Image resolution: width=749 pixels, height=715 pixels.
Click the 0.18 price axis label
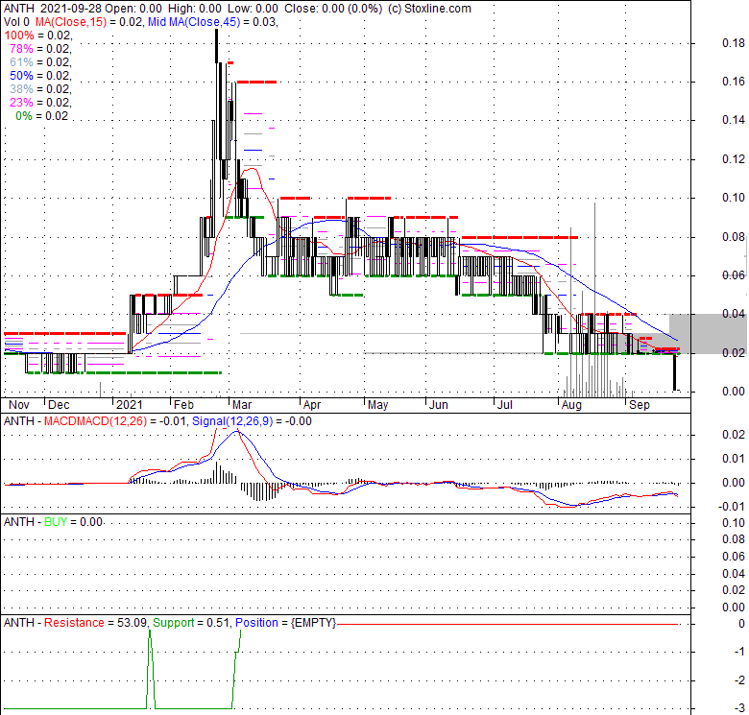pos(734,43)
